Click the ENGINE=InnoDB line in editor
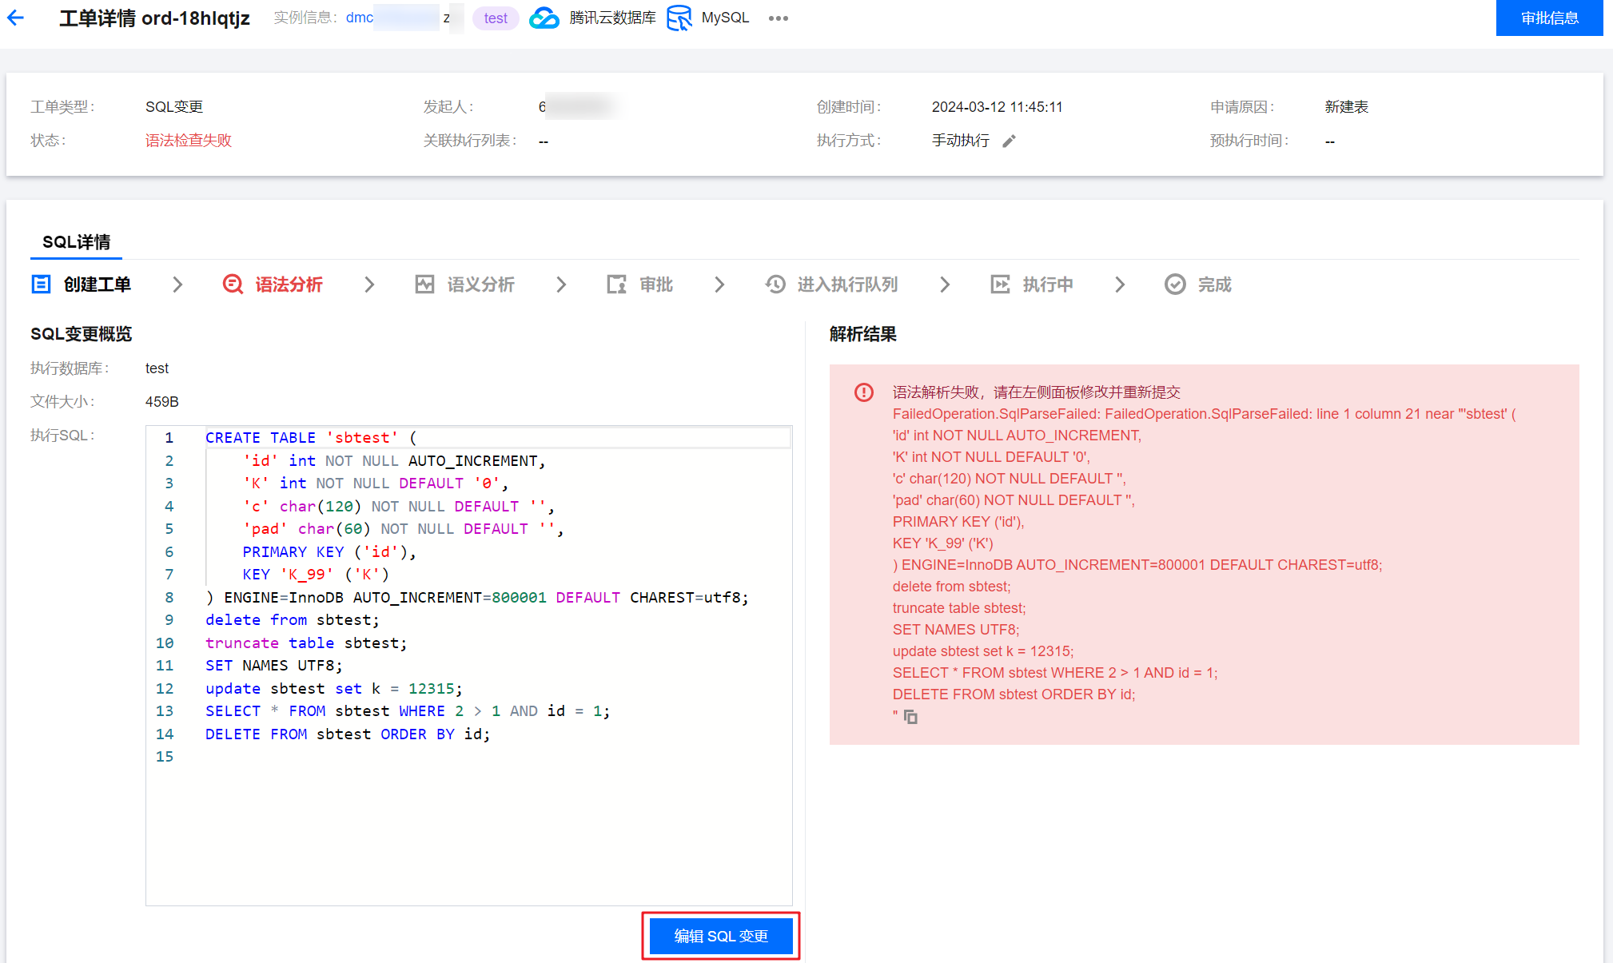 click(x=477, y=598)
